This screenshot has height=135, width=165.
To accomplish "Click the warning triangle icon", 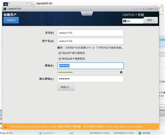I will (5, 127).
